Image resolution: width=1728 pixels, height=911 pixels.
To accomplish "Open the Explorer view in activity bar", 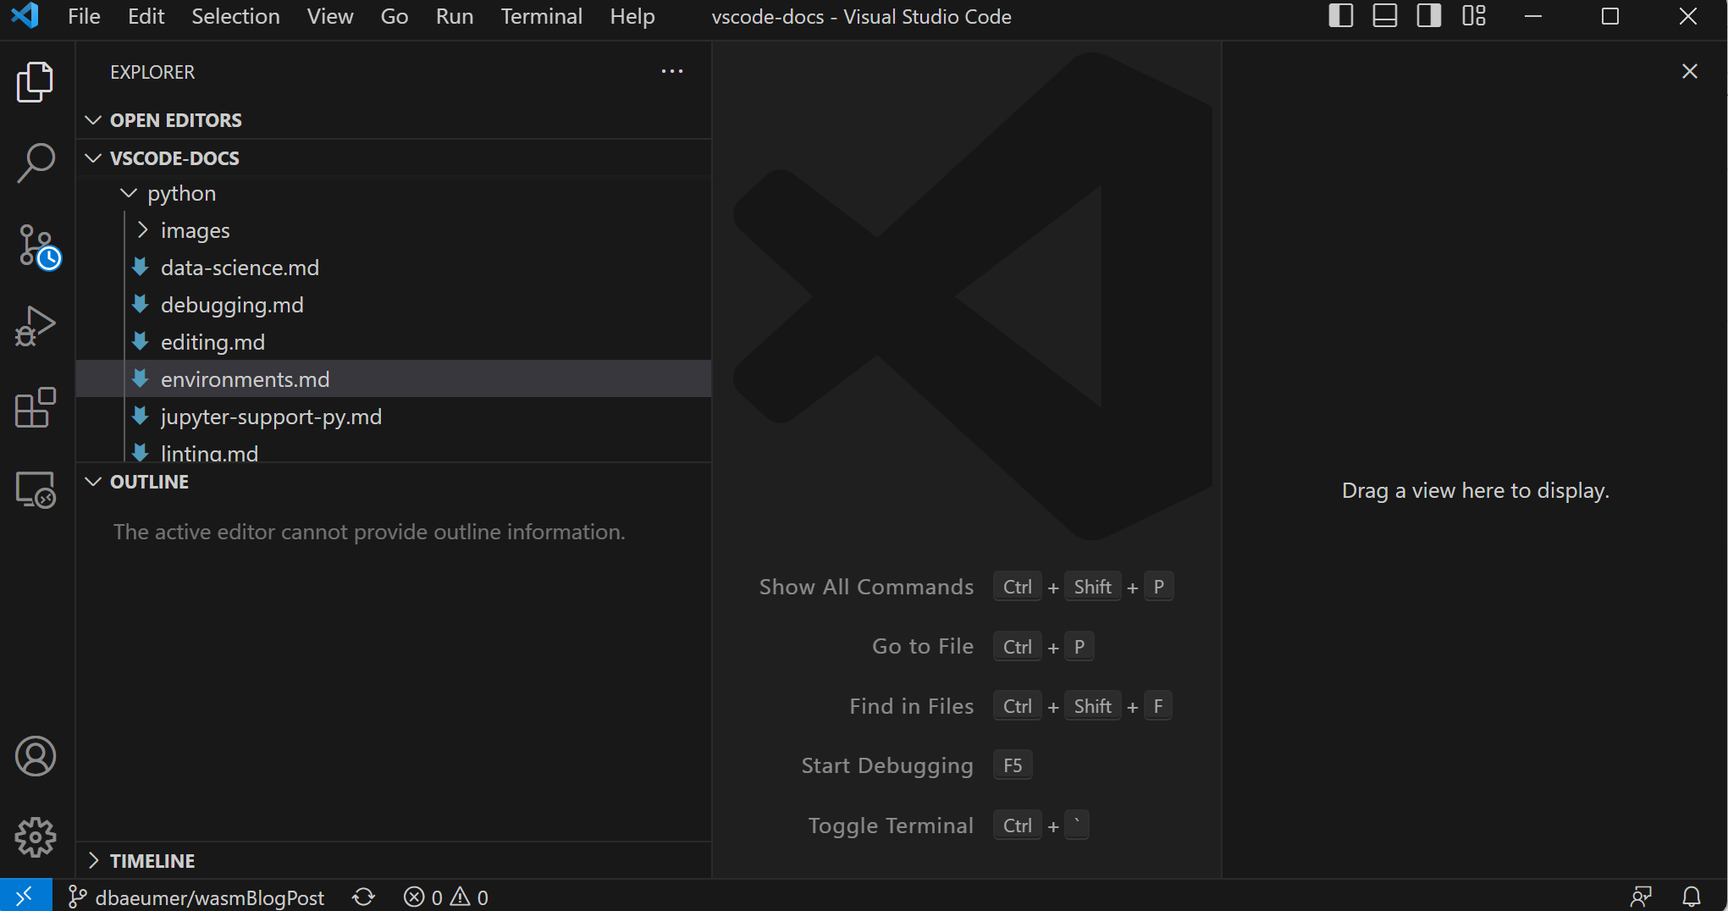I will pyautogui.click(x=36, y=82).
